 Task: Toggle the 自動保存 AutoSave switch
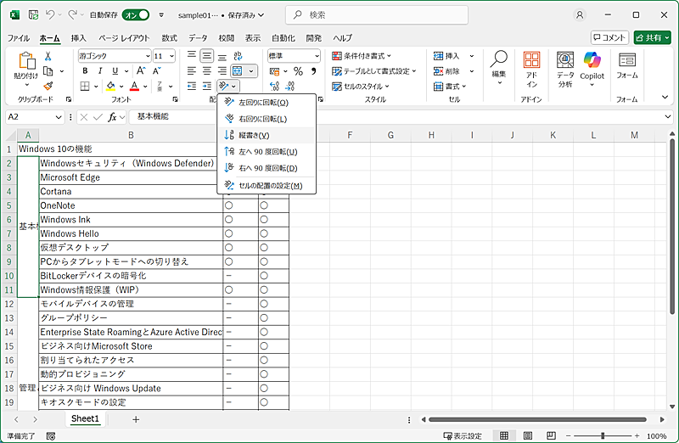pyautogui.click(x=134, y=14)
